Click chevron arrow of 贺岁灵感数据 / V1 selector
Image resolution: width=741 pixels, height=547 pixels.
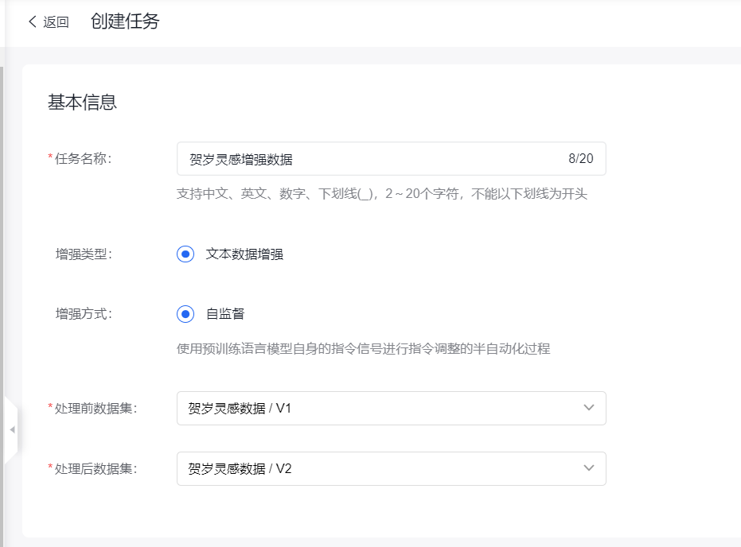point(589,408)
